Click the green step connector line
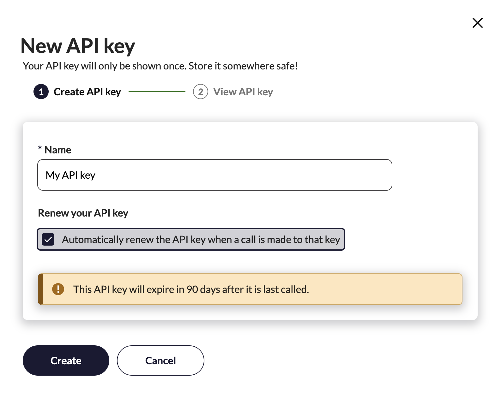 (x=157, y=92)
